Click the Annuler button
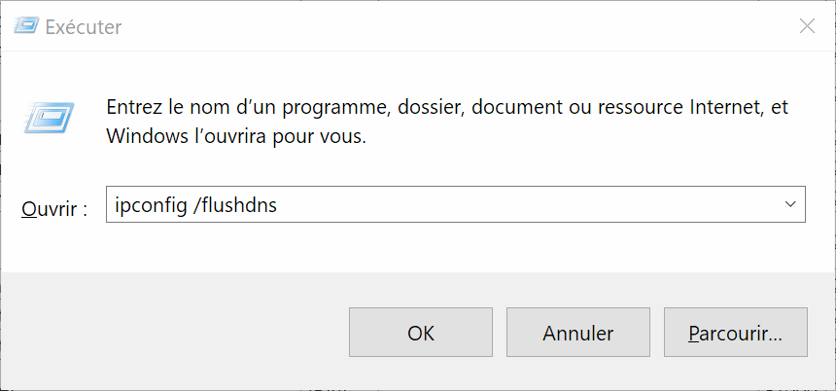The image size is (836, 391). click(x=578, y=332)
